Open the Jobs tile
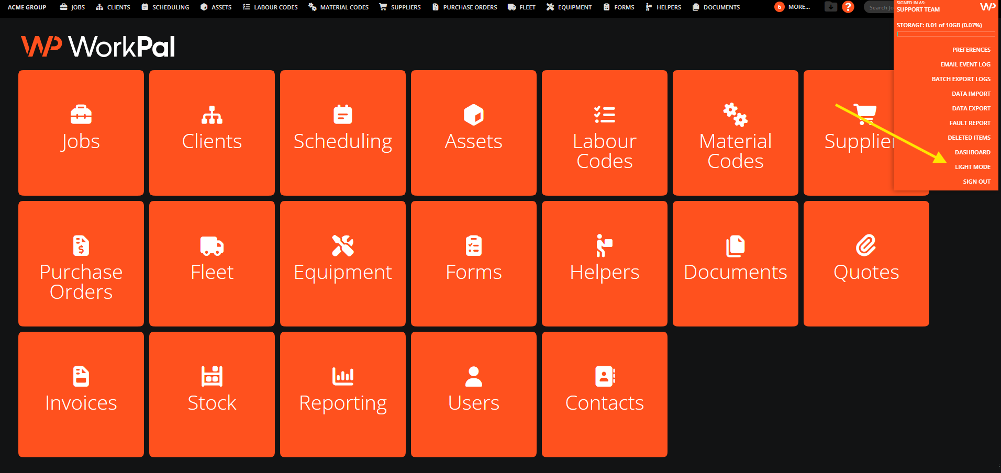 pos(81,133)
